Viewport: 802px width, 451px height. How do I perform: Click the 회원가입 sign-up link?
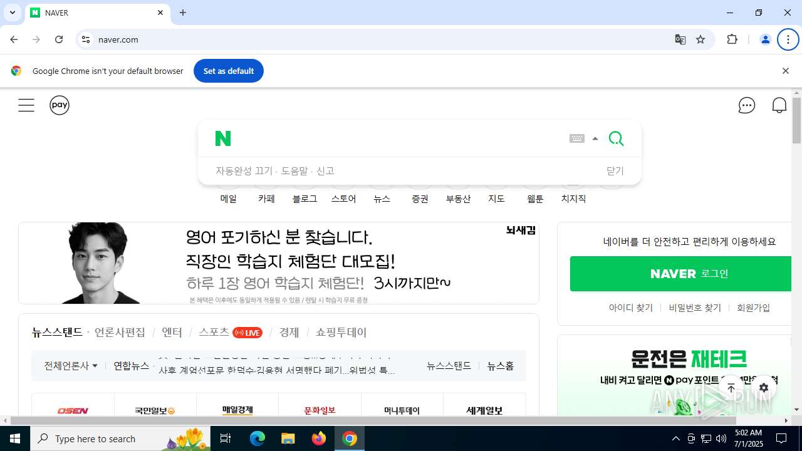point(753,308)
